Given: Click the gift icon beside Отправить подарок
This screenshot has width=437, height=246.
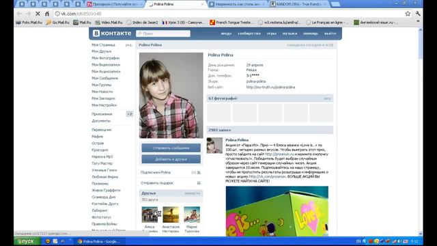Looking at the screenshot, I should pos(199,183).
